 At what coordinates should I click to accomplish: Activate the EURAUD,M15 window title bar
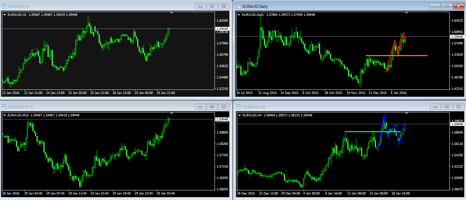(x=103, y=106)
